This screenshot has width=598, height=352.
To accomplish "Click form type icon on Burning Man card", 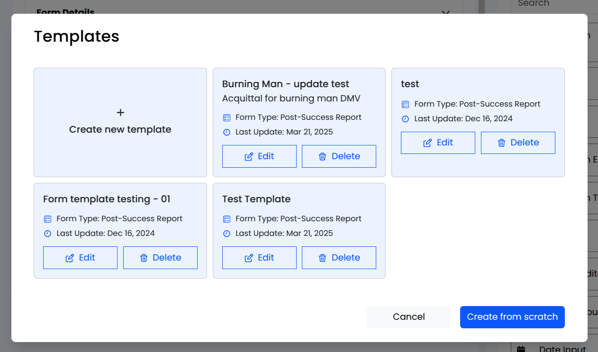I will click(227, 117).
